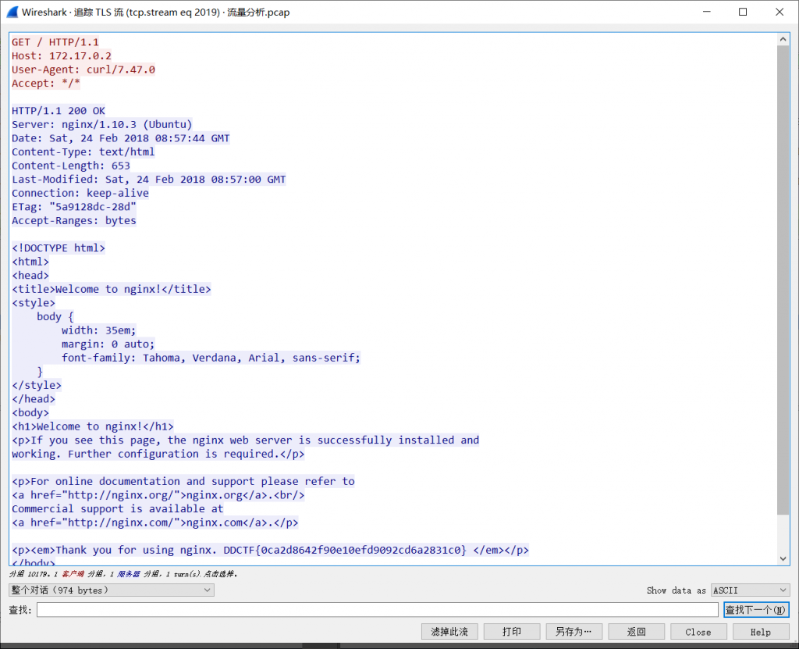Screen dimensions: 799x649
Task: Click the width: 35em; CSS line
Action: coord(99,330)
